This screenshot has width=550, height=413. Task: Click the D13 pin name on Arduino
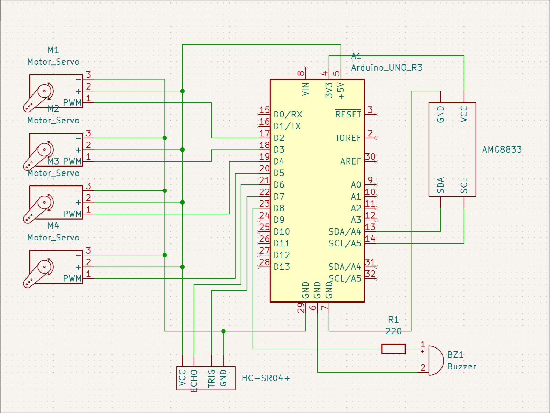click(282, 267)
